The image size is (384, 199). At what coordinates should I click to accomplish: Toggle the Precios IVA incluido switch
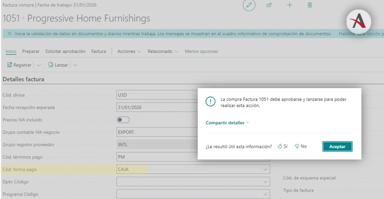pos(123,120)
